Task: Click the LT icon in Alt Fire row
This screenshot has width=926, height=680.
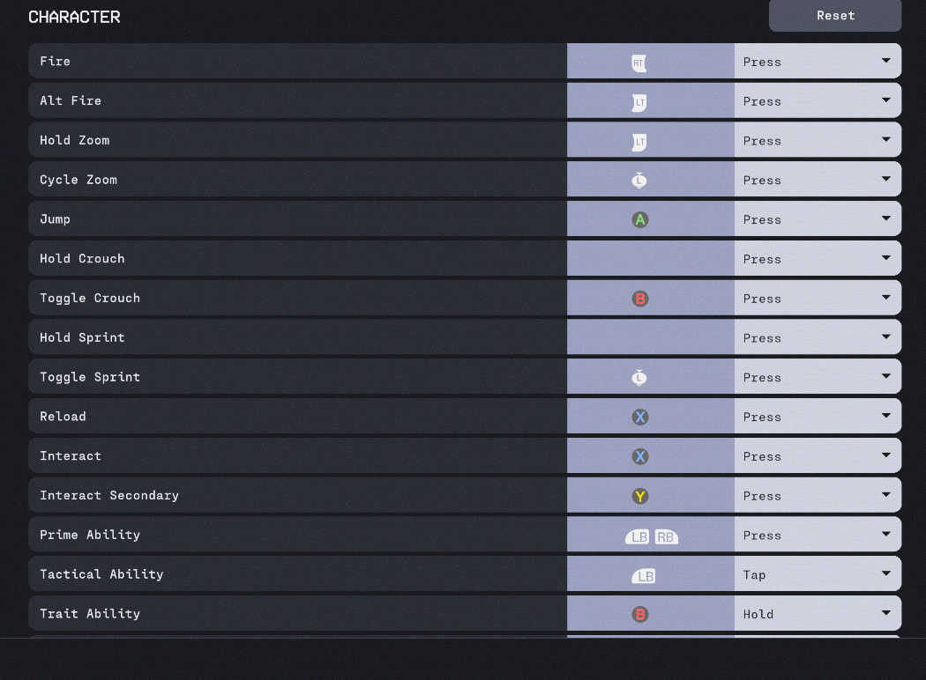Action: pyautogui.click(x=639, y=102)
